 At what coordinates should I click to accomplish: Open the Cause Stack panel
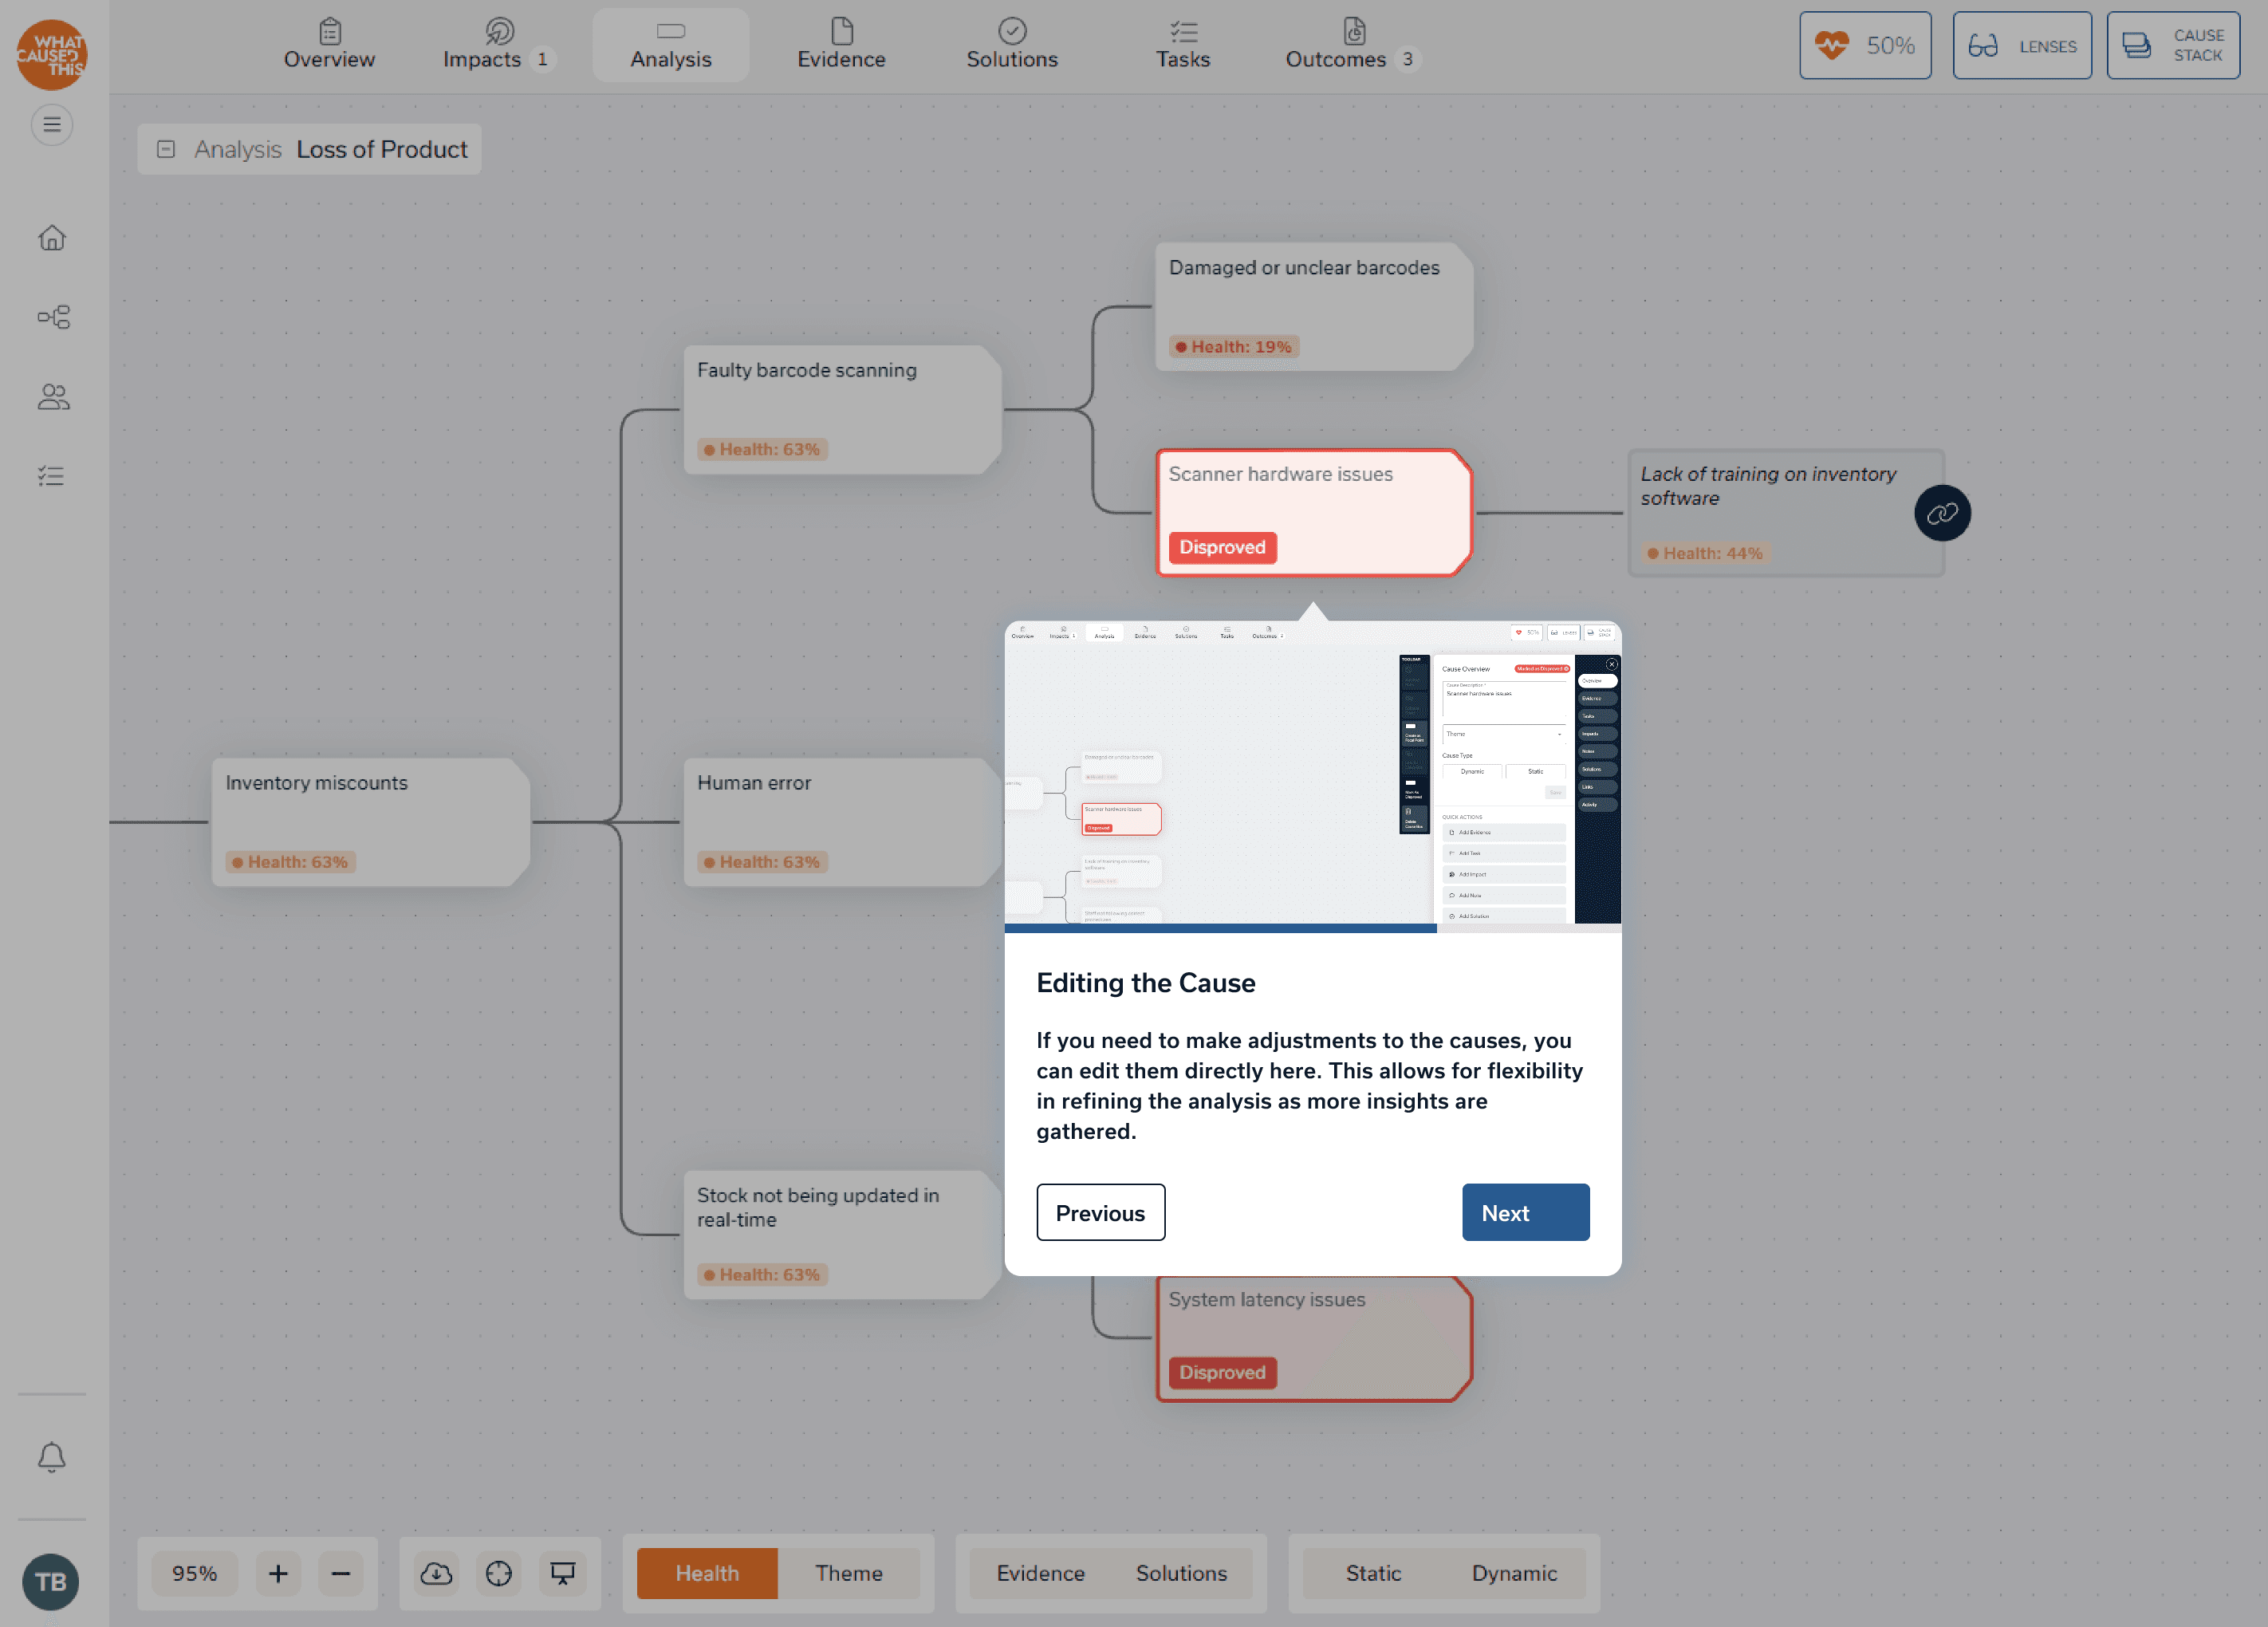(x=2172, y=46)
